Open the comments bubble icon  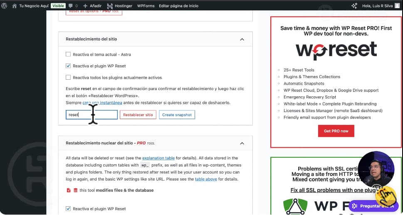(x=71, y=6)
